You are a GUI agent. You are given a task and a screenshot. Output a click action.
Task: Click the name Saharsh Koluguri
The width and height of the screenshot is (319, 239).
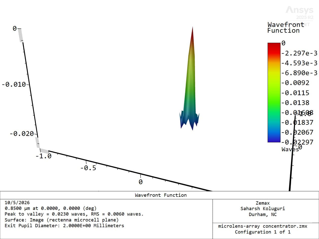[x=263, y=209]
